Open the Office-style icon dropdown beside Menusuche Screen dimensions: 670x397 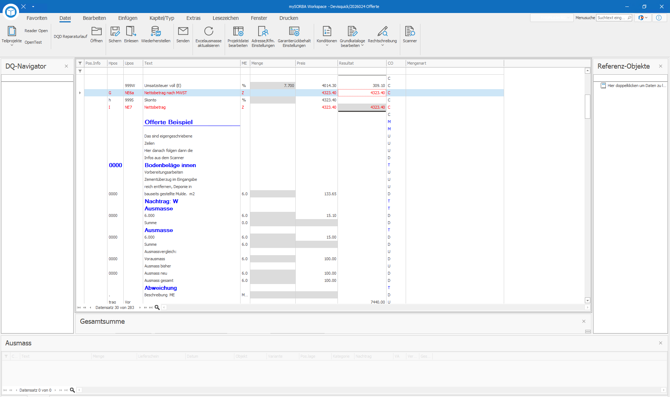(x=643, y=18)
